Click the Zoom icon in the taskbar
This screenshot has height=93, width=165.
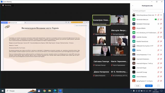point(60,91)
